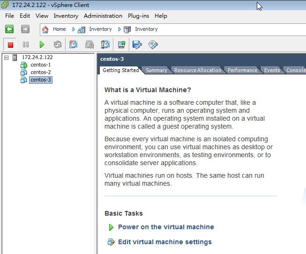Image resolution: width=306 pixels, height=254 pixels.
Task: Click the Revert to snapshot icon
Action: click(90, 44)
